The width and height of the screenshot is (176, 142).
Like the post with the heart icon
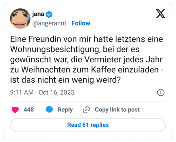pos(15,110)
